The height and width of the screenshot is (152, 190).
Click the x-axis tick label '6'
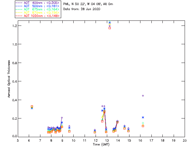(29, 140)
